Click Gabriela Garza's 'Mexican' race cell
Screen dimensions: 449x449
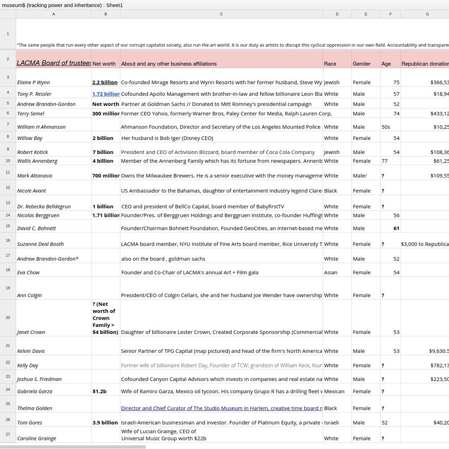click(337, 389)
